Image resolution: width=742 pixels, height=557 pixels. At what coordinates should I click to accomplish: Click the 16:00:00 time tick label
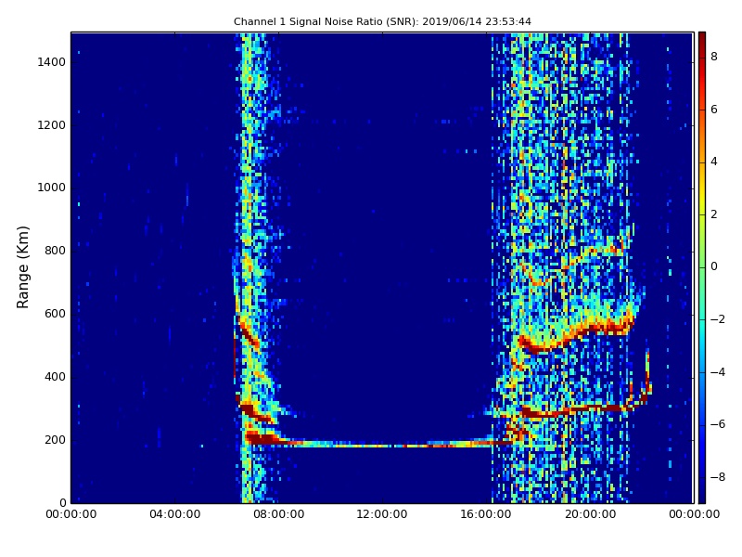point(486,514)
